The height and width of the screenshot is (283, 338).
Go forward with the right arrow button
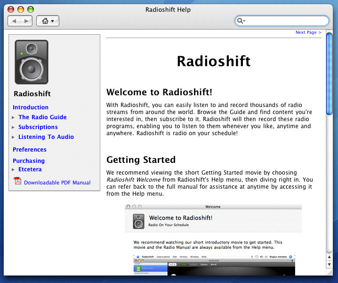click(26, 21)
